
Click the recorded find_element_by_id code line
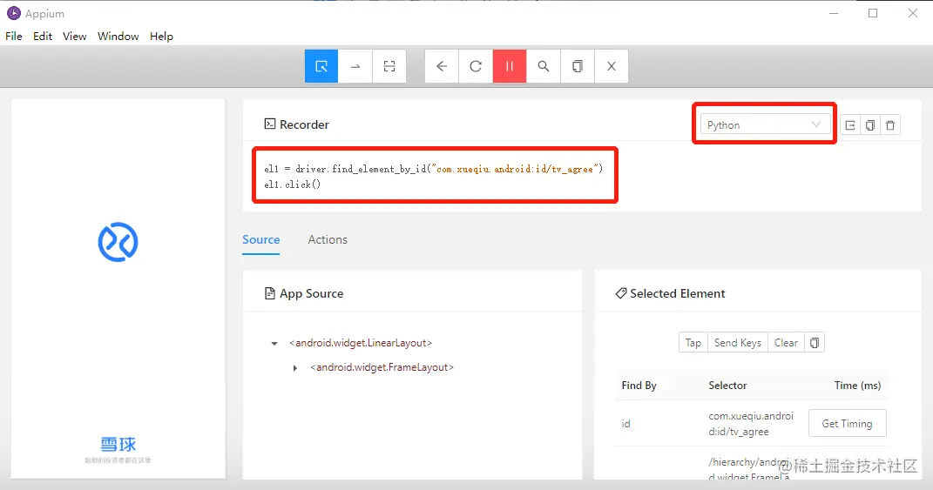tap(434, 169)
